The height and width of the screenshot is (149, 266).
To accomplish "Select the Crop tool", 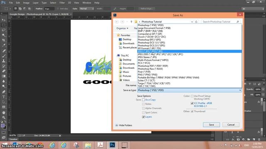I will click(4, 40).
